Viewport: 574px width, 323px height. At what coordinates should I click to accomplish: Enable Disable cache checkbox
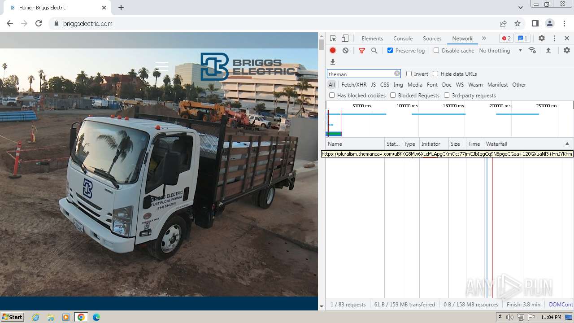coord(436,50)
